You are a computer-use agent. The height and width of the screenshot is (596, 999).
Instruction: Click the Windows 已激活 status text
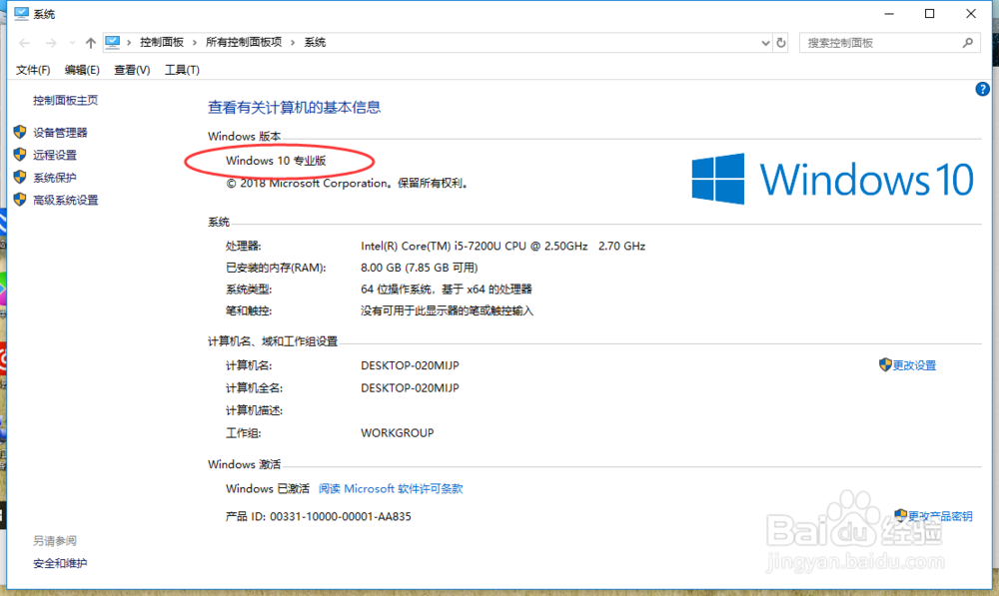[268, 488]
